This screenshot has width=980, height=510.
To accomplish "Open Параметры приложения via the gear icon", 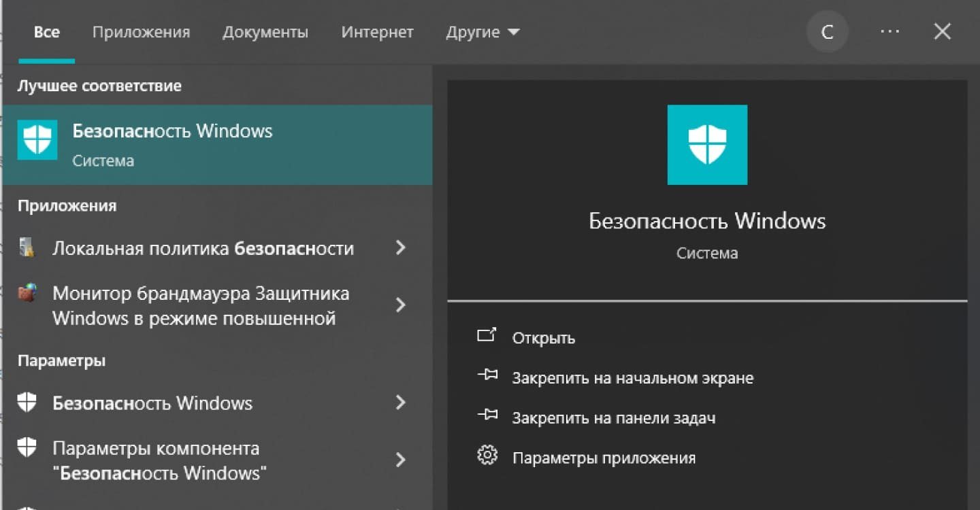I will 487,456.
